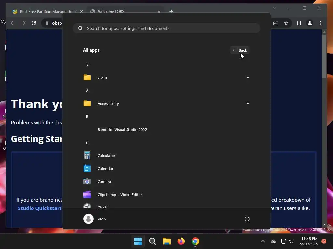Screen dimensions: 333x249
Task: Share this page from Chrome toolbar
Action: click(276, 23)
